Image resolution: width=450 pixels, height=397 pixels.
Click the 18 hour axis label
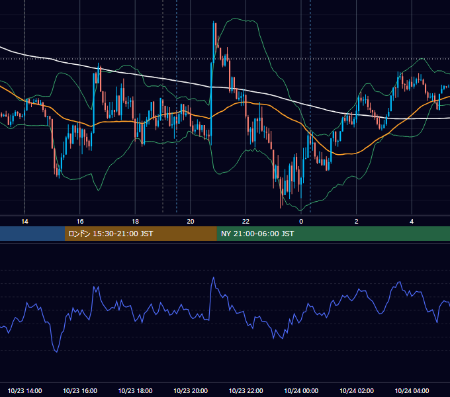point(135,222)
